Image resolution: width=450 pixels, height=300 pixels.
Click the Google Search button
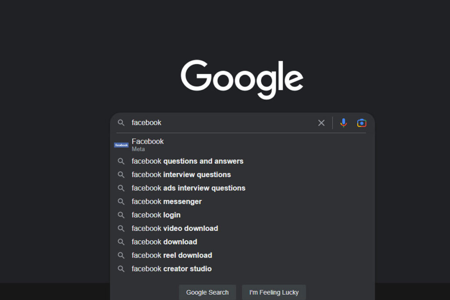207,292
